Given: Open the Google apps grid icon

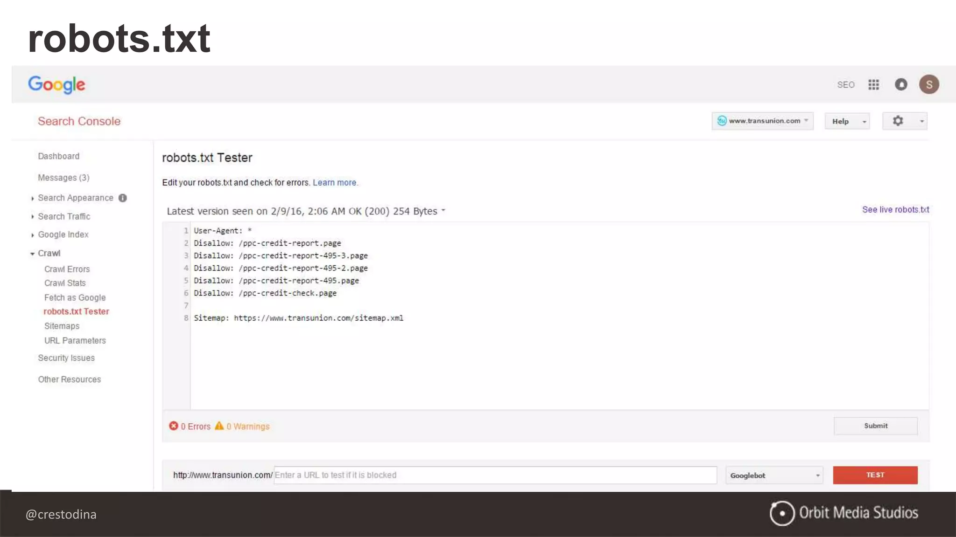Looking at the screenshot, I should click(873, 84).
